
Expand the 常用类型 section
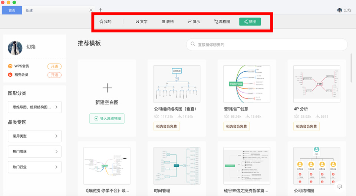pyautogui.click(x=34, y=136)
